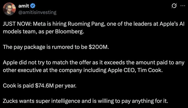Viewport: 188px width, 108px height.
Task: Open the @amitisinvesting handle link
Action: point(37,12)
